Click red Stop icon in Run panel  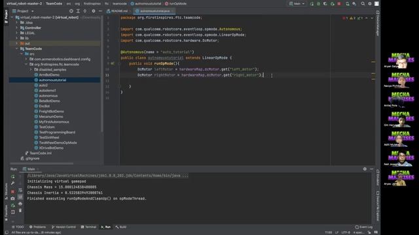click(x=13, y=191)
